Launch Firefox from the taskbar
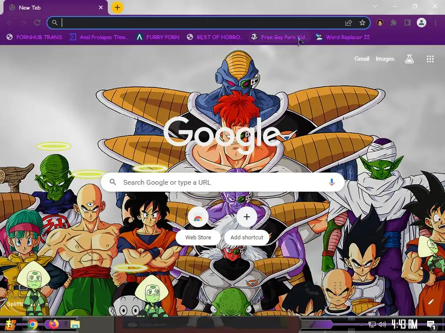The height and width of the screenshot is (333, 445). [53, 324]
